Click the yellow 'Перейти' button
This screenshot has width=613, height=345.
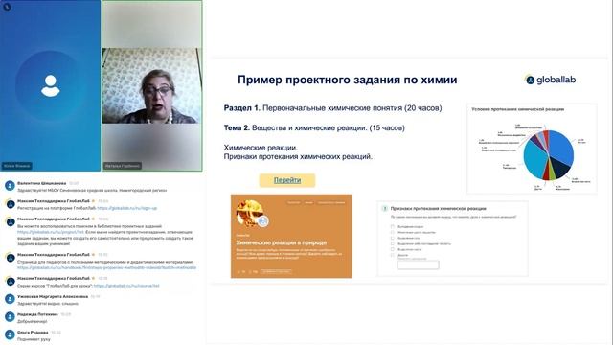pyautogui.click(x=287, y=180)
